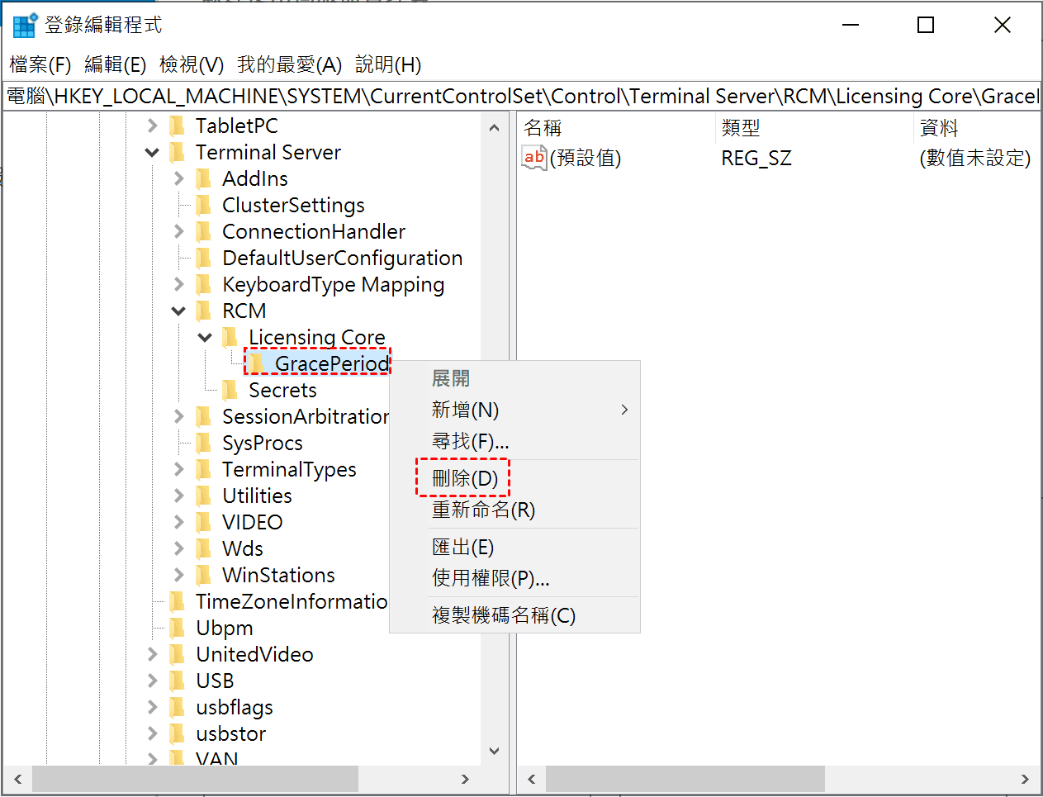Click the registry path address bar

(521, 96)
